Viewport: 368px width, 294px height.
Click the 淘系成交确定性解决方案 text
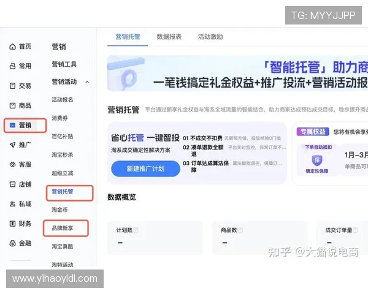pos(140,150)
